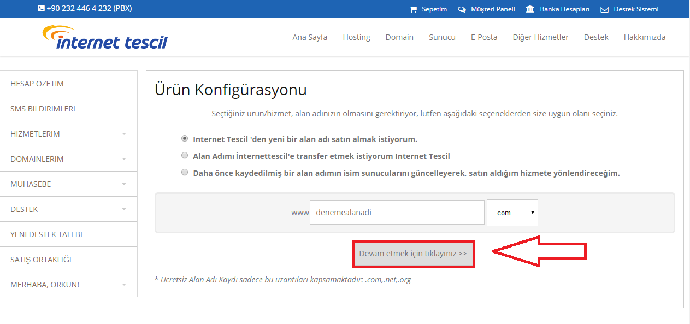Open the Sunucu menu

coord(442,37)
